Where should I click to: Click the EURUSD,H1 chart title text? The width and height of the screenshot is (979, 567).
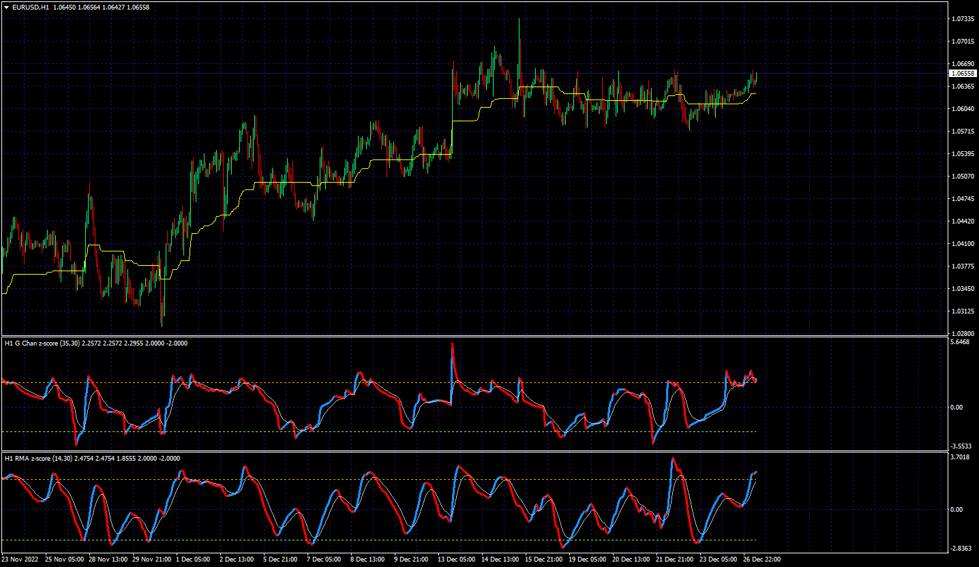point(30,7)
